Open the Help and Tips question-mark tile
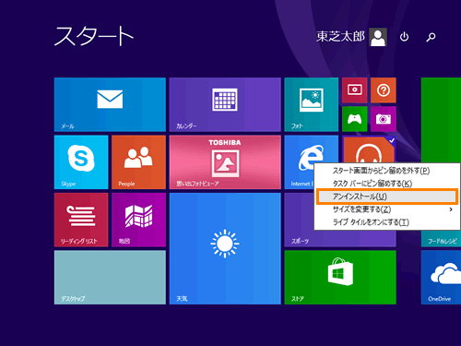 (x=384, y=90)
